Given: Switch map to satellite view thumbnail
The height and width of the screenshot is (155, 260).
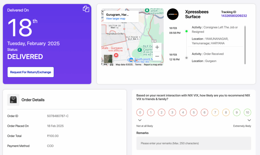Looking at the screenshot, I should 108,59.
